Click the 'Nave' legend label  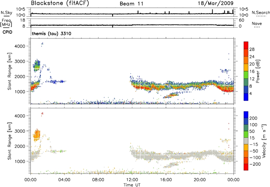pyautogui.click(x=257, y=24)
